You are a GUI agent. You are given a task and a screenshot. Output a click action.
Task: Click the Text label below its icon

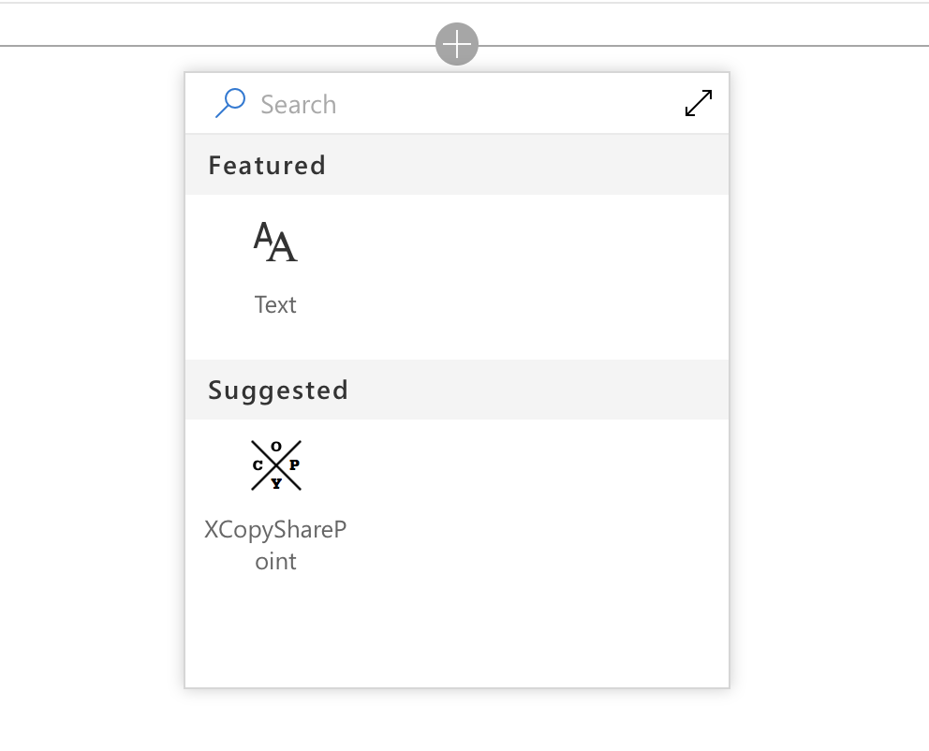point(275,304)
